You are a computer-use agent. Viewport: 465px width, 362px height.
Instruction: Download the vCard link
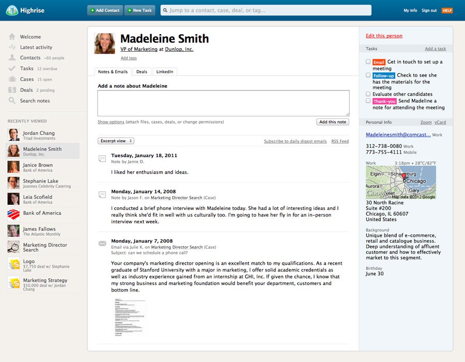point(440,122)
